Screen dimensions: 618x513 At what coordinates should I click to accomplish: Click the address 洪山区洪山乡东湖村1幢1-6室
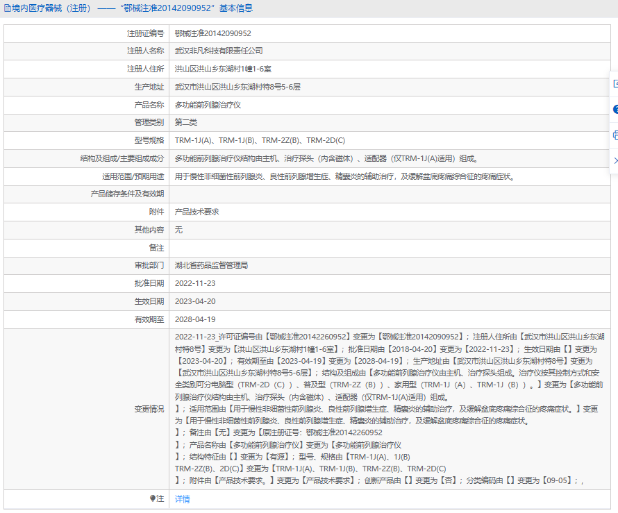pos(223,69)
